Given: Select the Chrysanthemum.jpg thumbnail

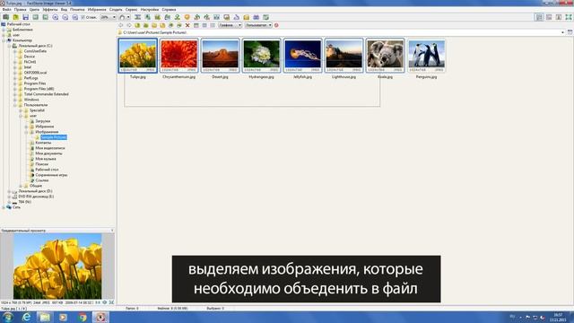Looking at the screenshot, I should (x=179, y=56).
